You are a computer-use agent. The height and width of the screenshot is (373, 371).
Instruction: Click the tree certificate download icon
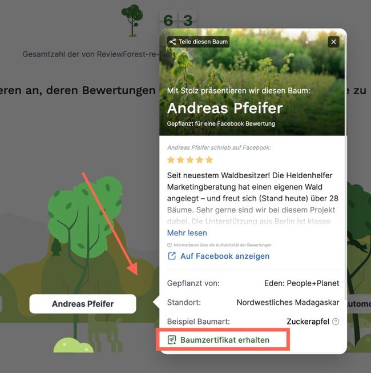pos(172,340)
